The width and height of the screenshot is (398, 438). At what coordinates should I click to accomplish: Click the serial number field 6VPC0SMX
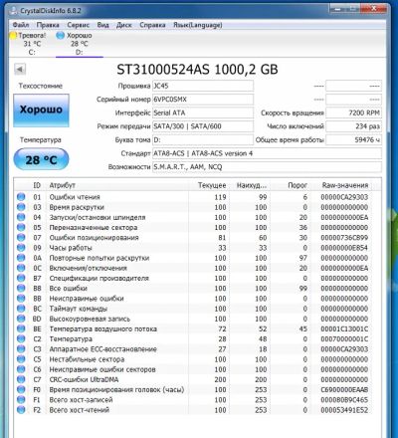tap(203, 100)
